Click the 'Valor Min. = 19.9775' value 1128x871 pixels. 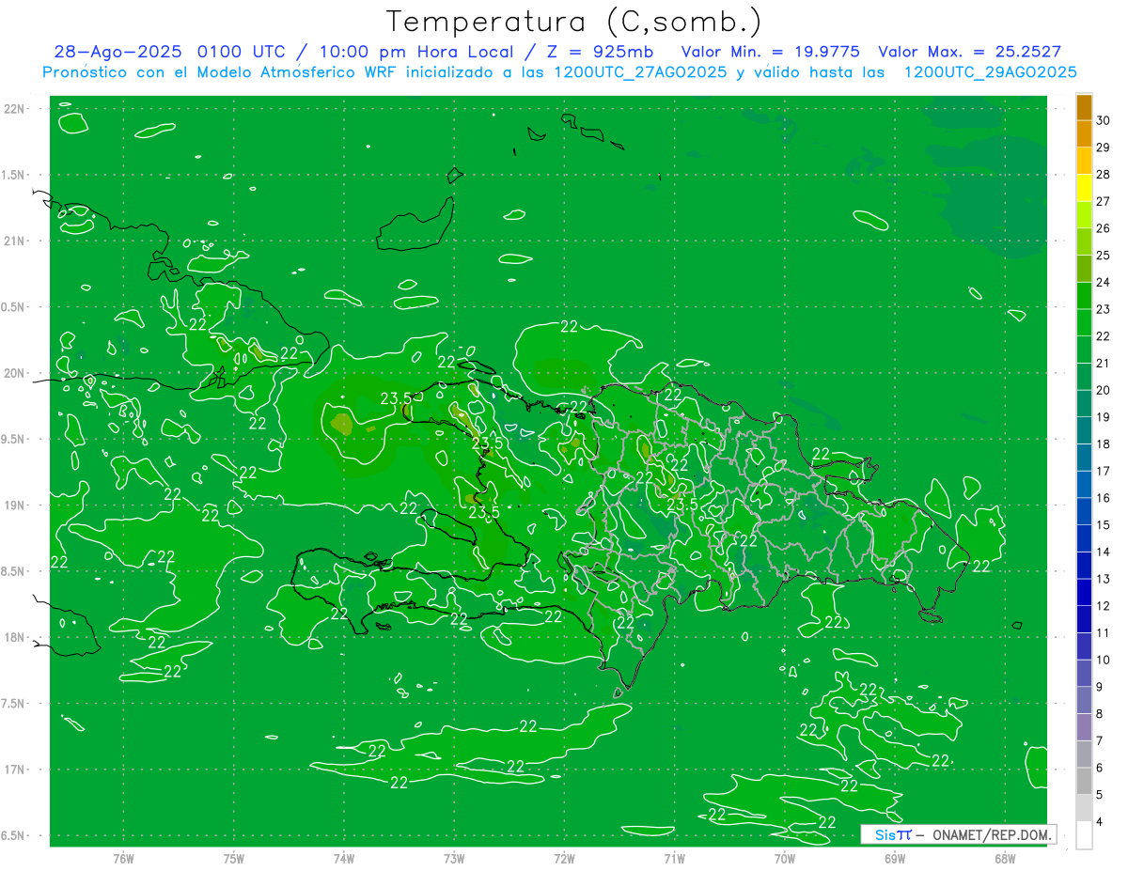click(x=770, y=52)
